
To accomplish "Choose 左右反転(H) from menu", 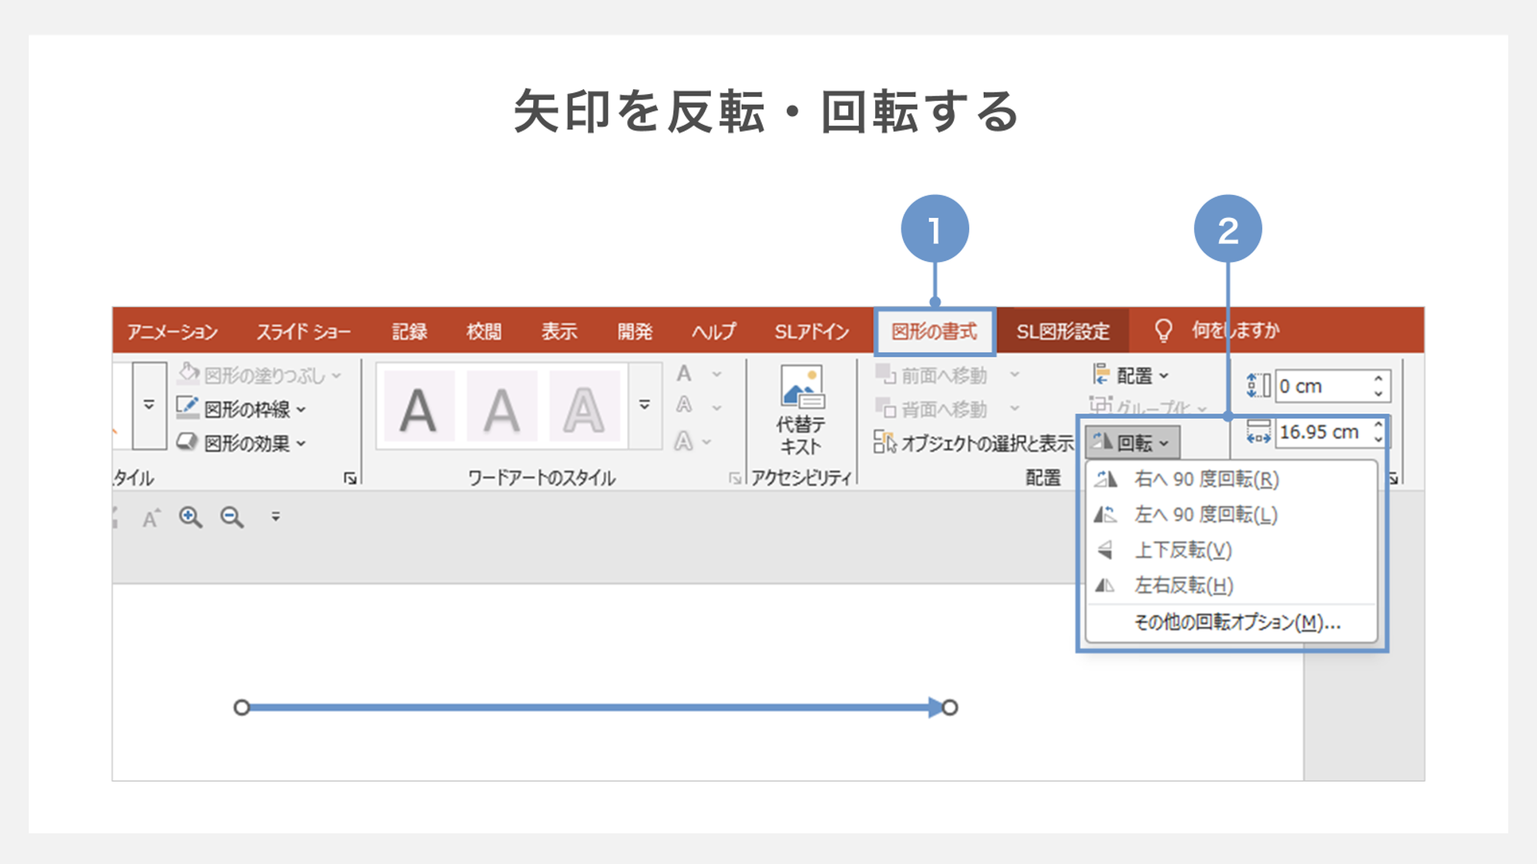I will point(1230,585).
